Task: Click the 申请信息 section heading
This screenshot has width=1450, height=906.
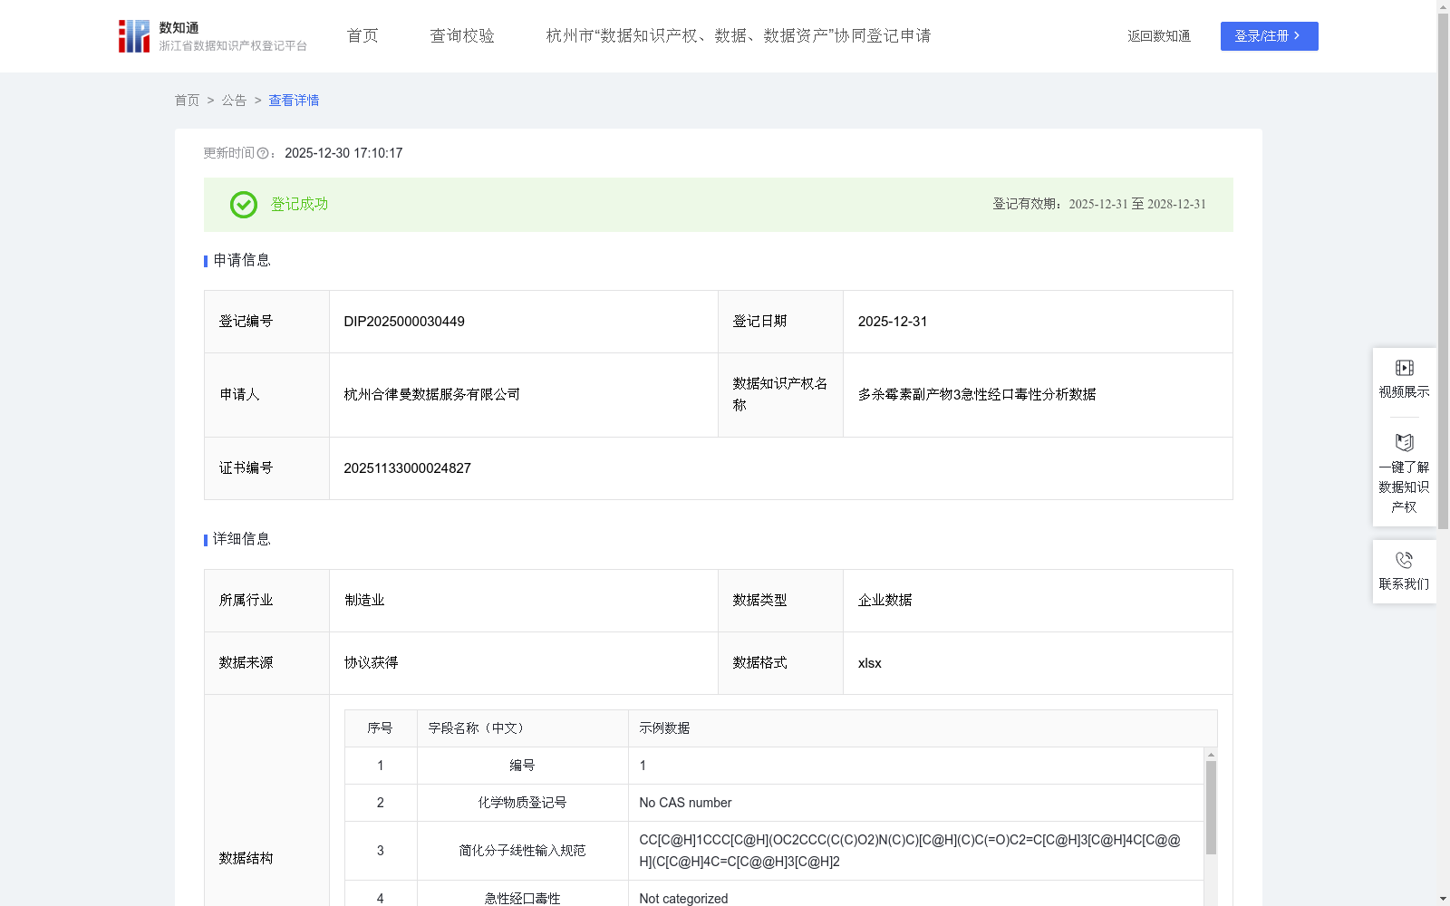Action: click(x=242, y=261)
